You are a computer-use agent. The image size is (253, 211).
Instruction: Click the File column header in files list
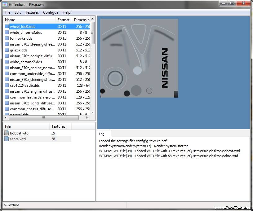click(x=26, y=126)
